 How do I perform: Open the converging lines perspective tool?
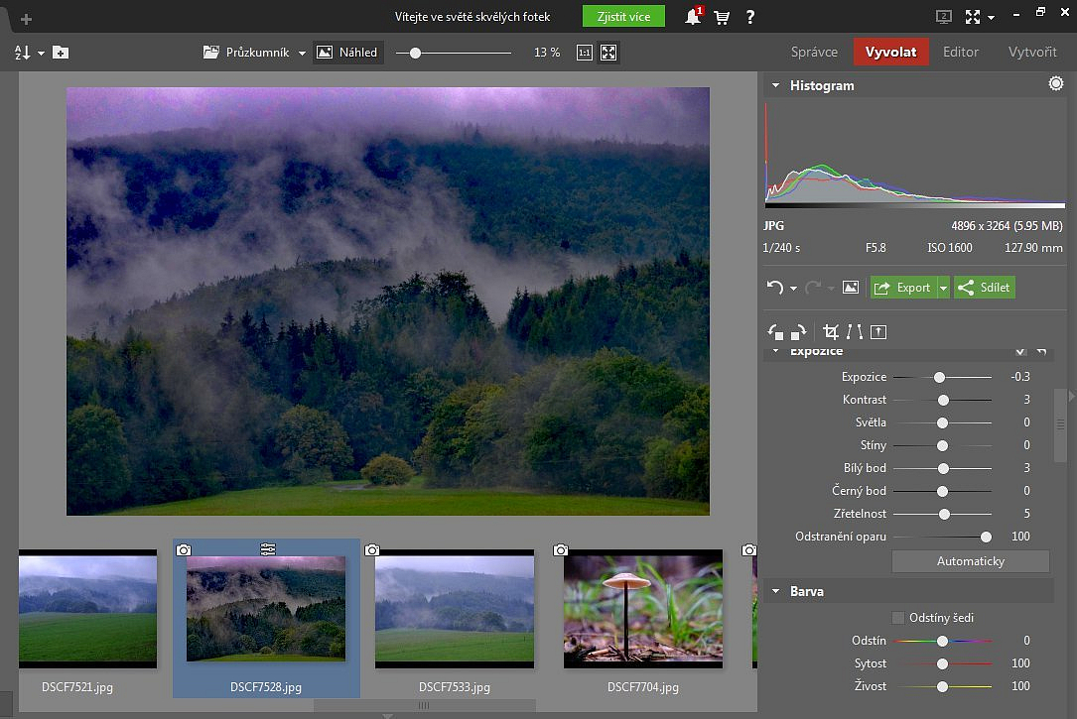[x=855, y=332]
